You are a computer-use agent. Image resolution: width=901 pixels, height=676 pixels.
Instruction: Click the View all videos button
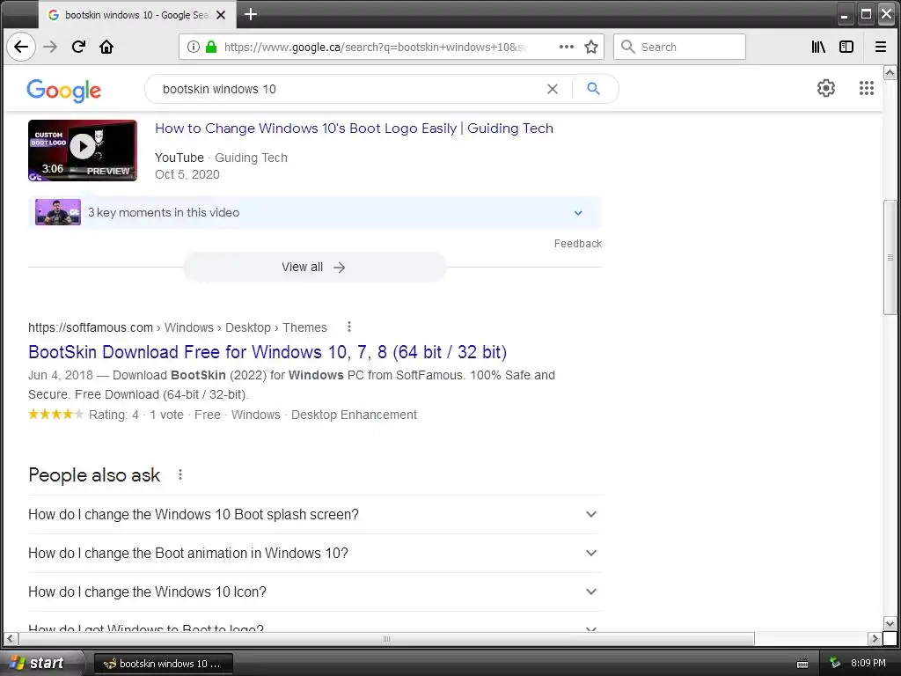315,268
